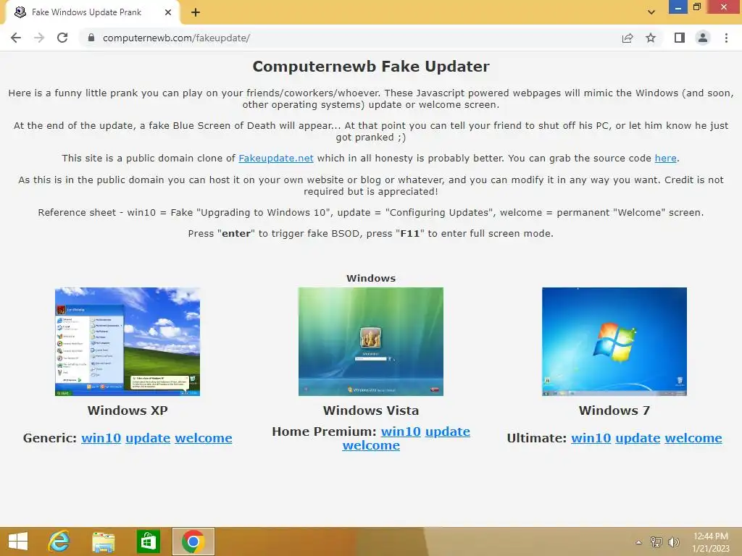The image size is (742, 556).
Task: Open the volume speaker tray icon
Action: (673, 542)
